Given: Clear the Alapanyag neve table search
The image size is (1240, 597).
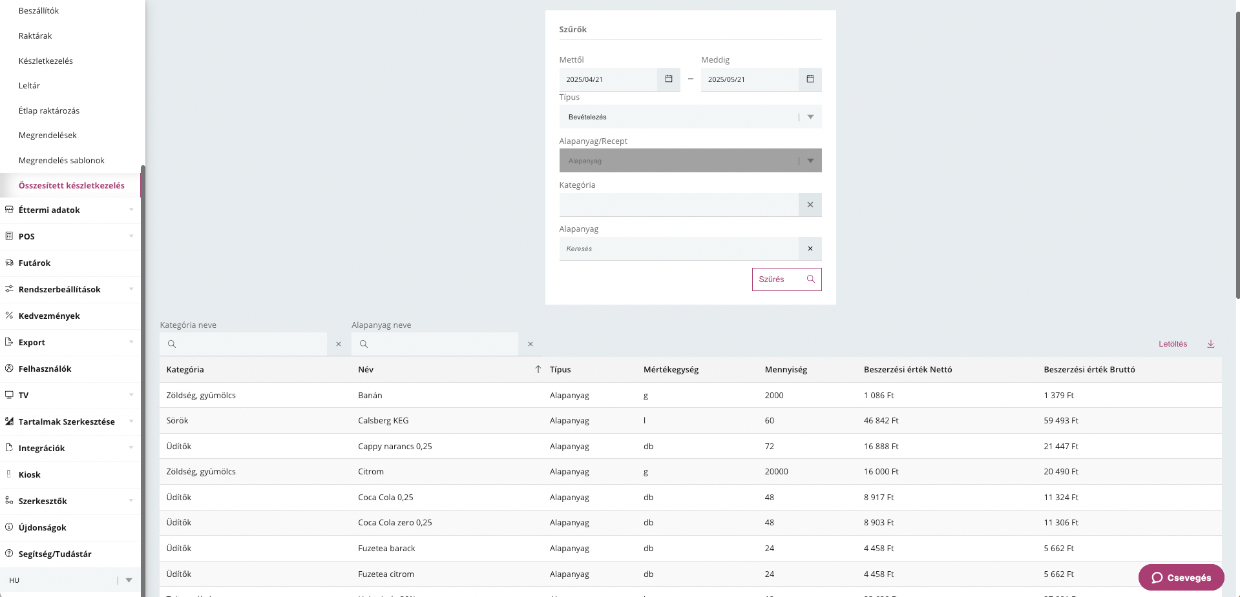Looking at the screenshot, I should [531, 344].
